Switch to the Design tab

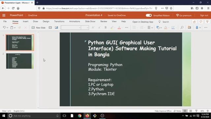coord(46,21)
